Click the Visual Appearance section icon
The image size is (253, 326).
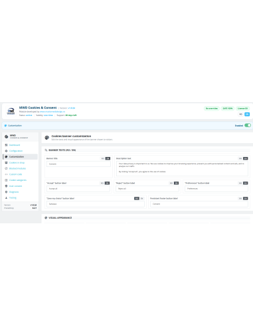coord(46,217)
